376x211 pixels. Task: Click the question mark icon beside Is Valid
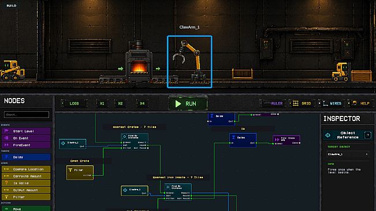6,183
